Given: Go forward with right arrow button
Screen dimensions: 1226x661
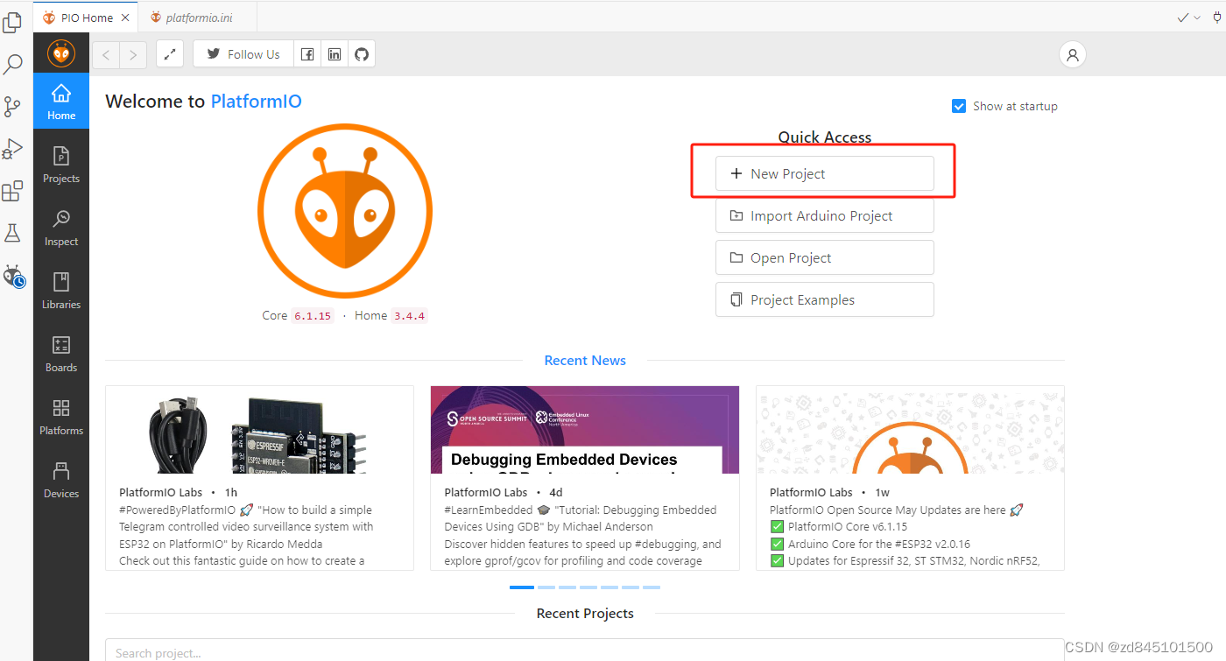Looking at the screenshot, I should [133, 54].
